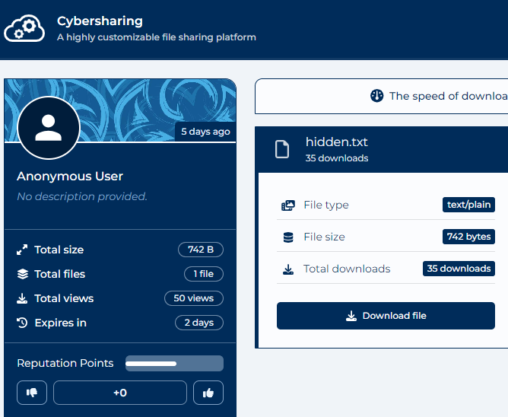Click the Total files stack icon
508x417 pixels.
22,274
